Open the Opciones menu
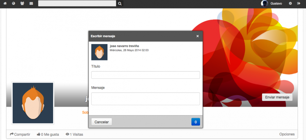The width and height of the screenshot is (306, 140). click(287, 134)
